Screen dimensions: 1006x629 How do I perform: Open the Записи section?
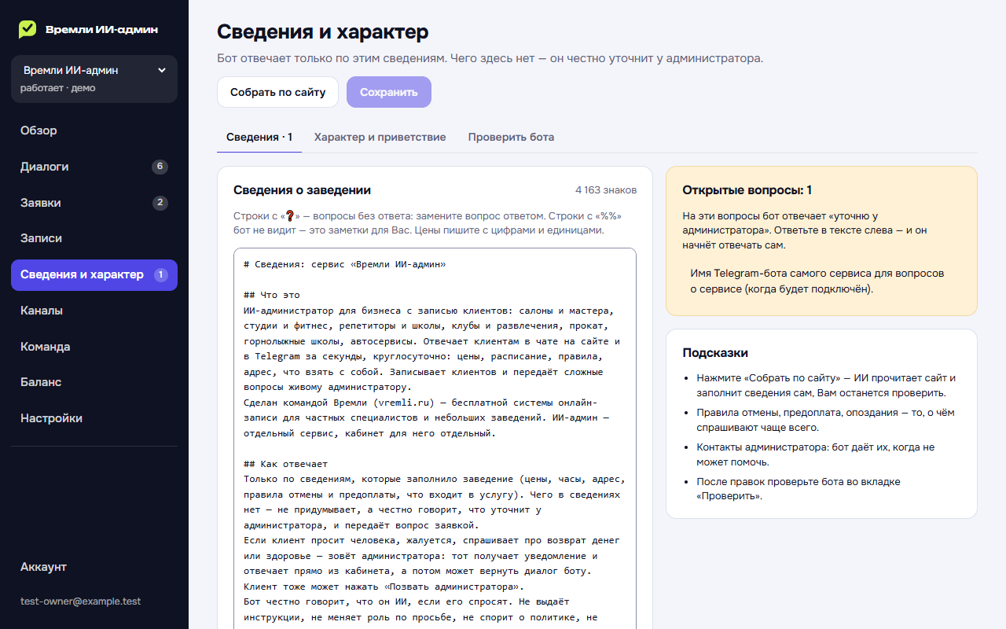pyautogui.click(x=94, y=238)
